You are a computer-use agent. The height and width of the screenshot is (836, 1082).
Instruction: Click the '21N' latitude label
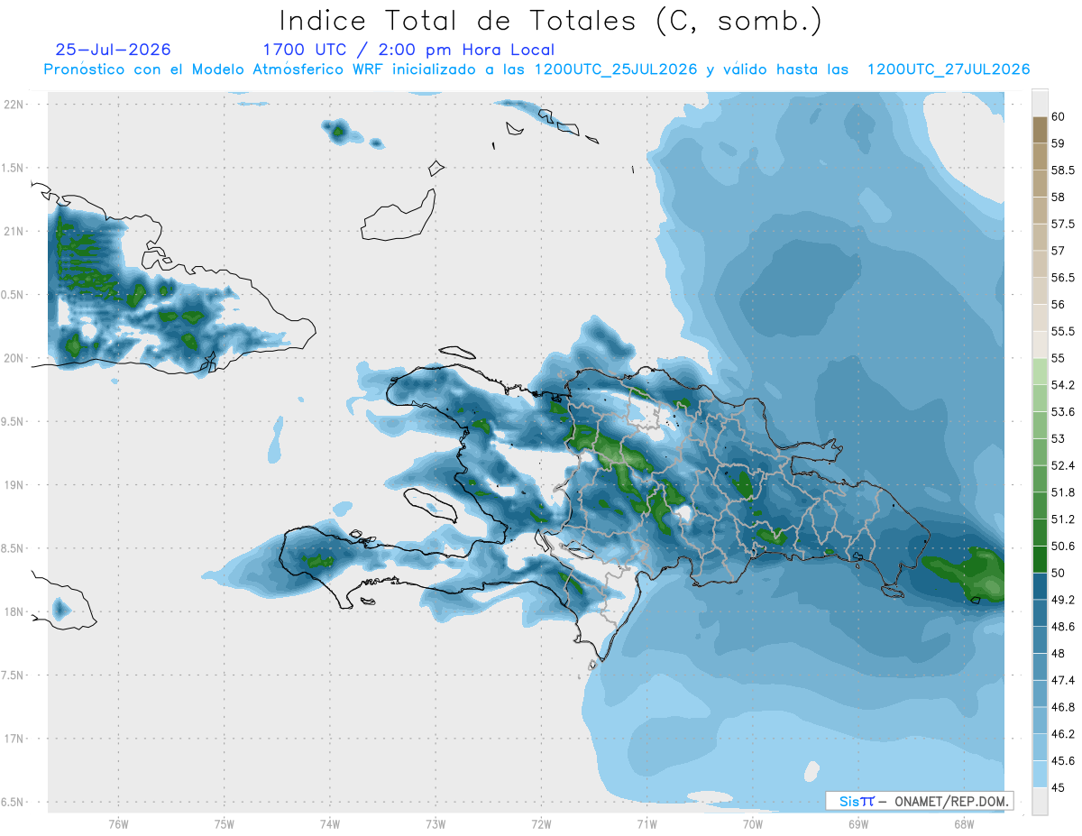pos(14,232)
